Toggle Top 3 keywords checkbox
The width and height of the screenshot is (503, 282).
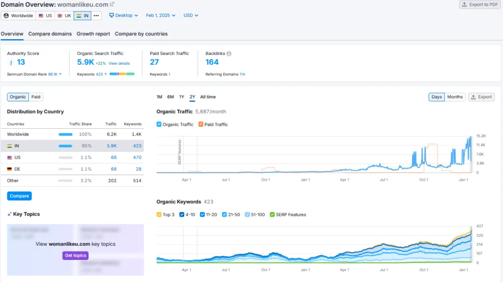(159, 214)
